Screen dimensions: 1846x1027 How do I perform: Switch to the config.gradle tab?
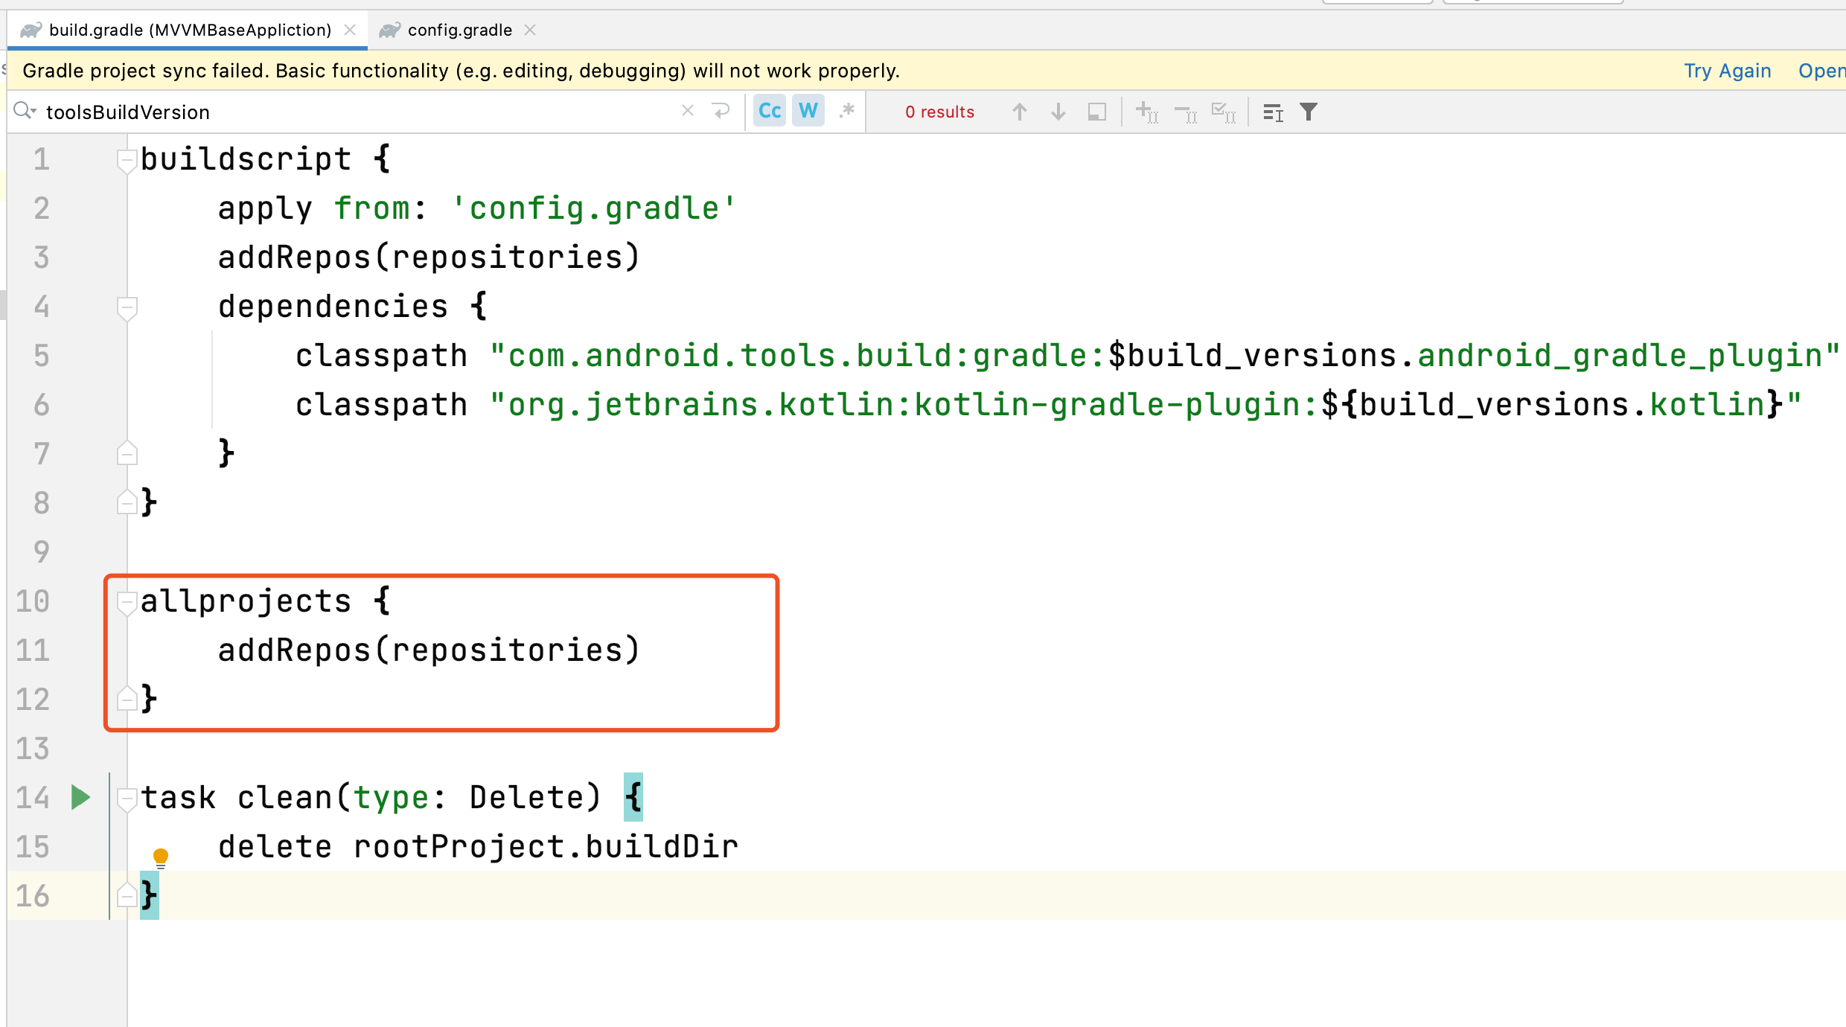(459, 30)
